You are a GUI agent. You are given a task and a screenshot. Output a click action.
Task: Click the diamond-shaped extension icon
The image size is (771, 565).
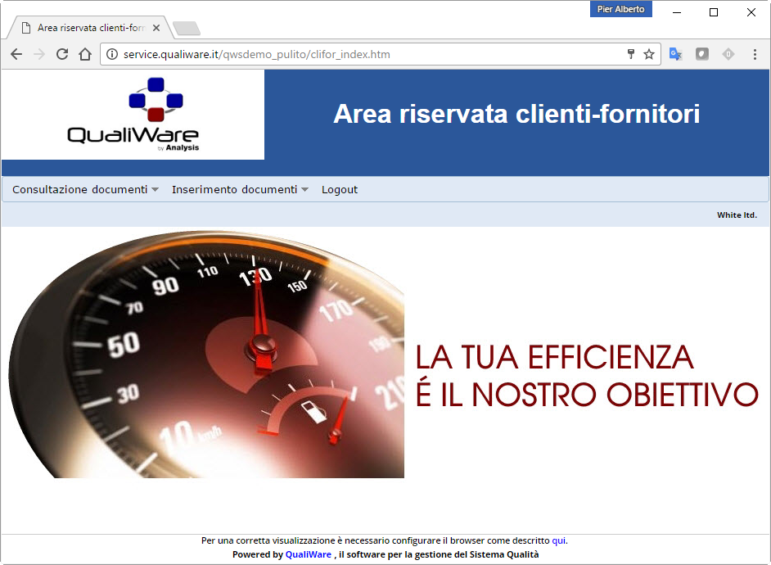click(728, 55)
